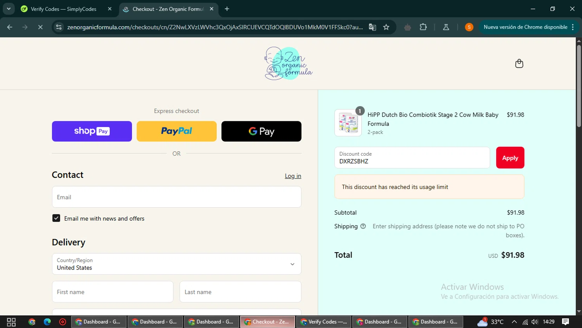Image resolution: width=582 pixels, height=328 pixels.
Task: Pay with PayPal express button
Action: click(177, 131)
